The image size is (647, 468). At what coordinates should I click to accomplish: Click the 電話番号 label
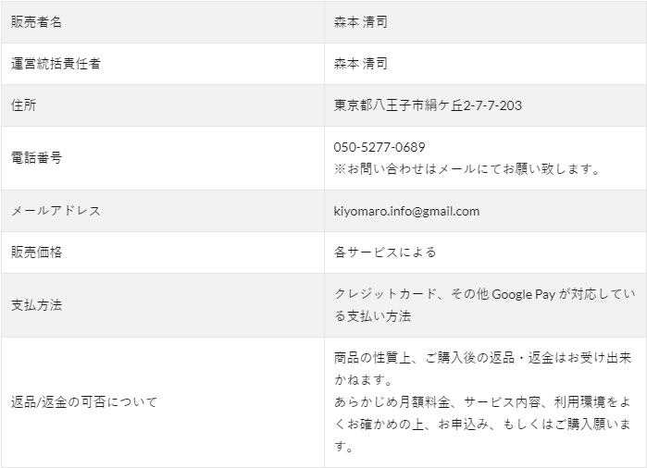pos(36,158)
